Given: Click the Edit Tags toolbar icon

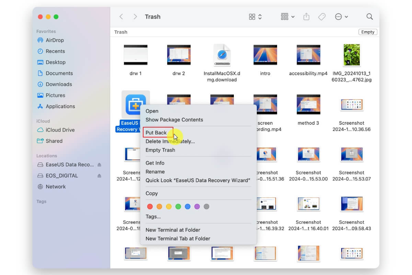Looking at the screenshot, I should point(322,16).
